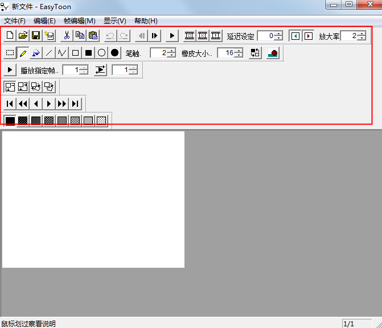Play the specified frame range

coord(10,70)
